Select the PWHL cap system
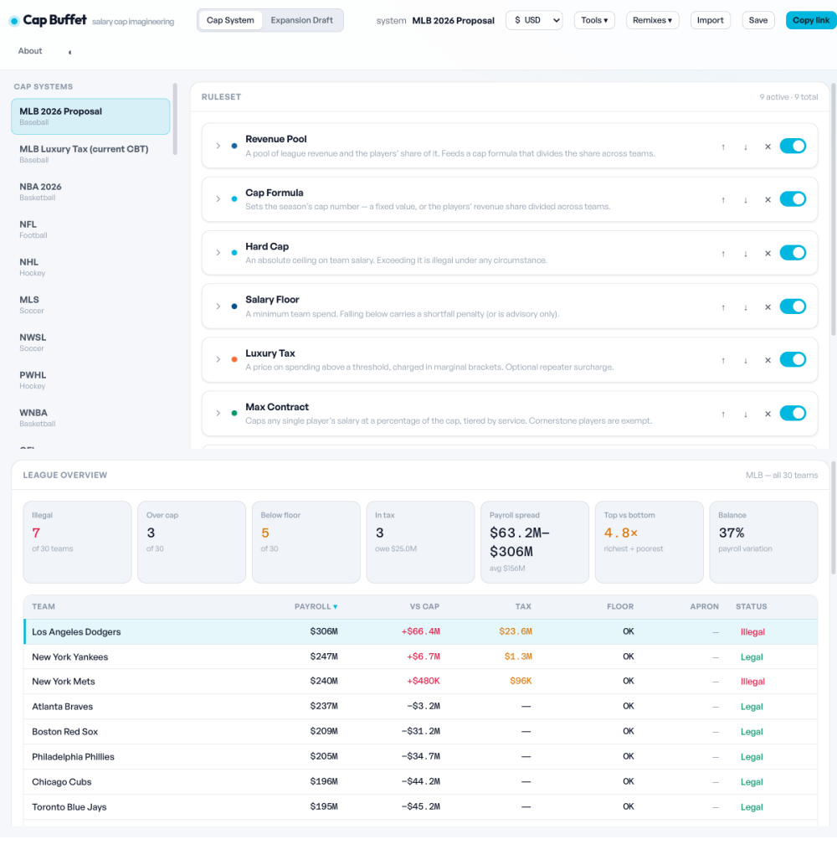 click(90, 380)
